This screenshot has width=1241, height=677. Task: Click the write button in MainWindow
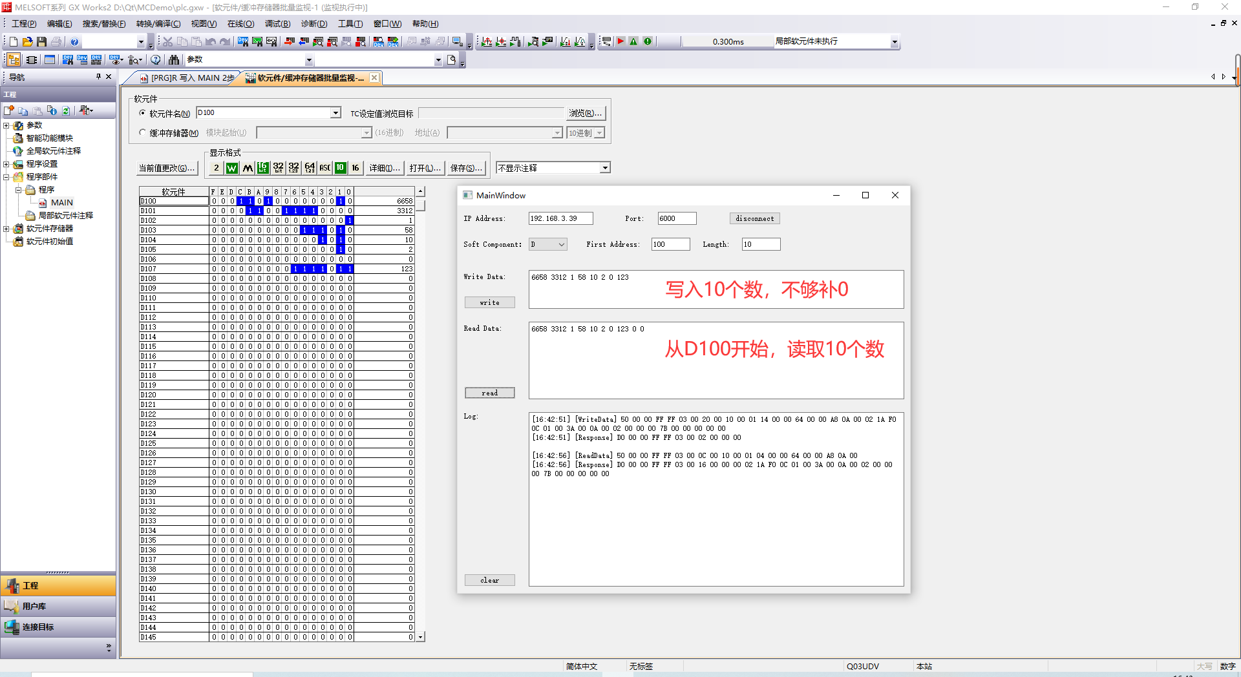click(x=489, y=302)
